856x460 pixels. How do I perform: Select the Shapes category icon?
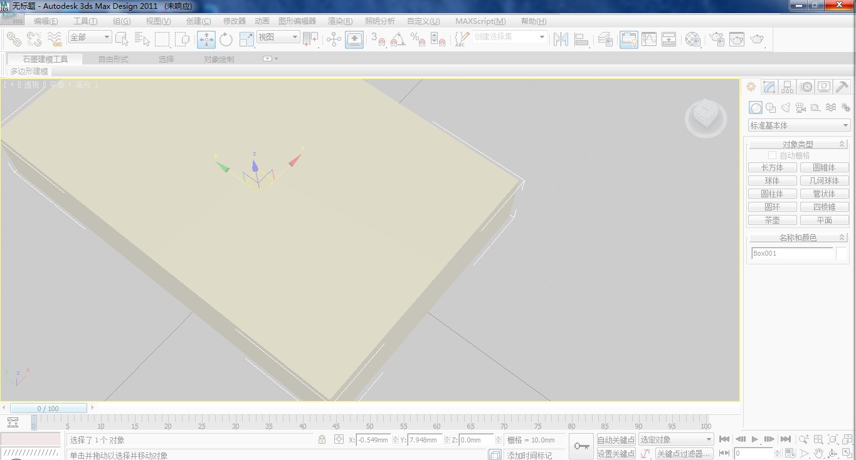point(771,108)
